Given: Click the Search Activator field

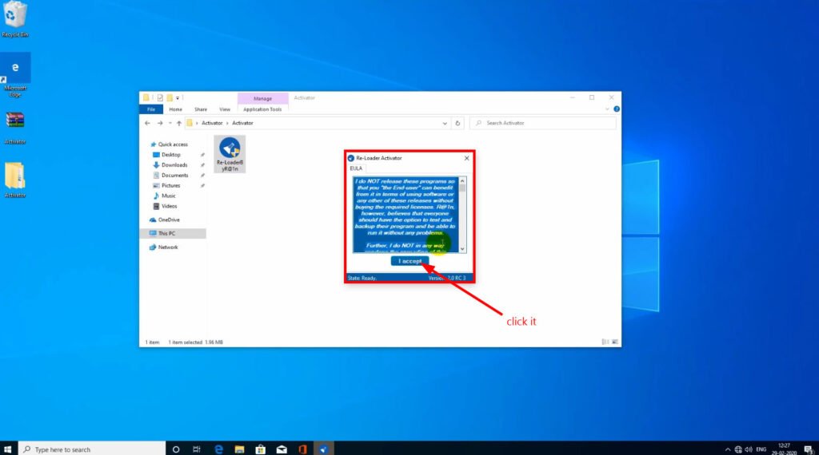Looking at the screenshot, I should (543, 123).
